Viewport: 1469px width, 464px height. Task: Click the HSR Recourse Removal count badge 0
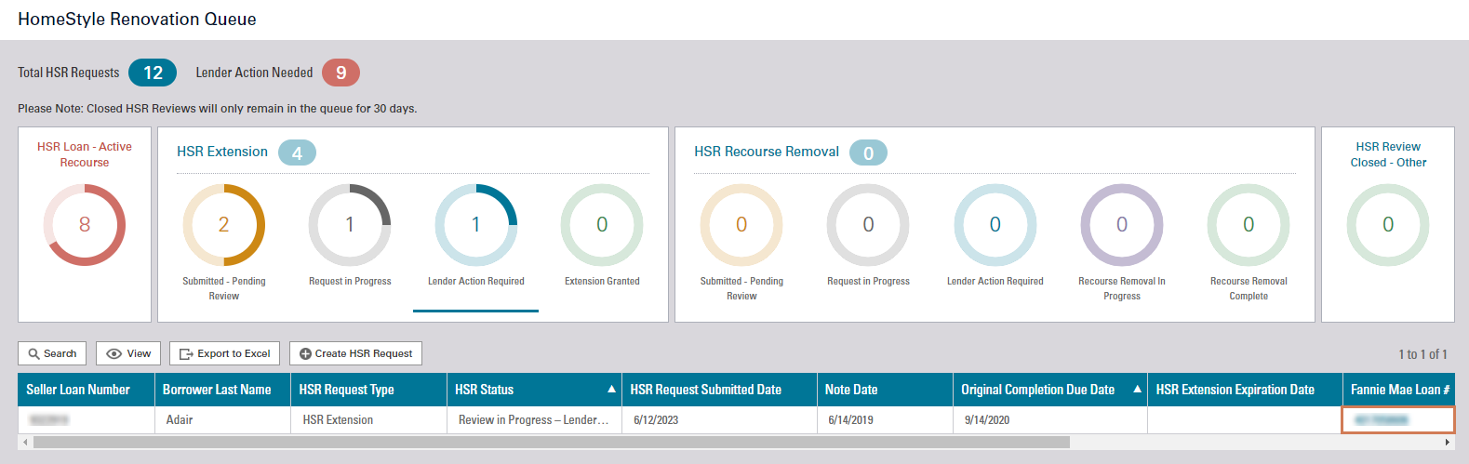pos(868,152)
